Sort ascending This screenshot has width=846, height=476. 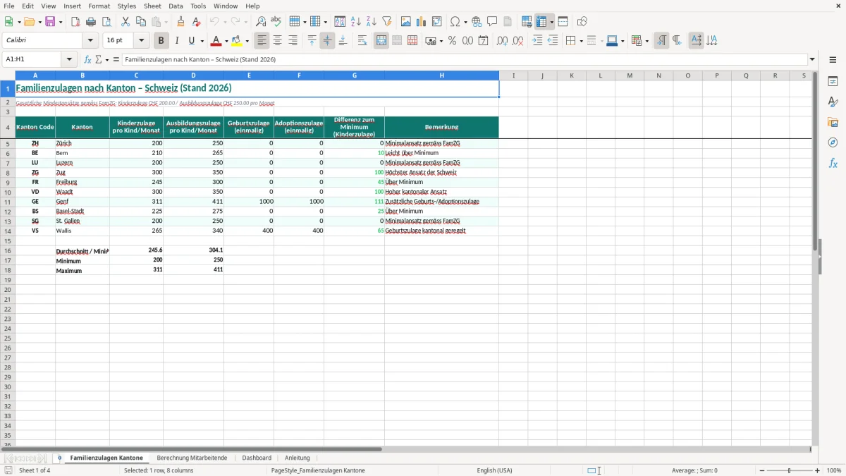point(356,22)
